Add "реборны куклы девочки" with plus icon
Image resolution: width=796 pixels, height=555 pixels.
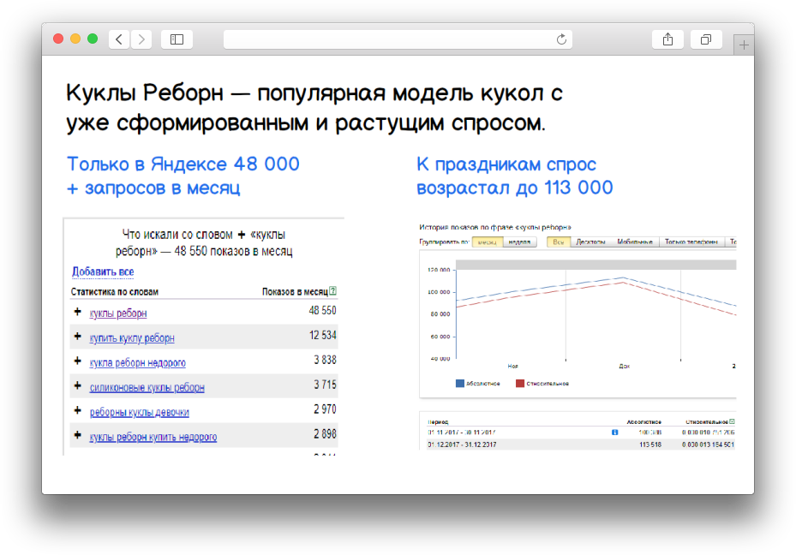coord(78,410)
